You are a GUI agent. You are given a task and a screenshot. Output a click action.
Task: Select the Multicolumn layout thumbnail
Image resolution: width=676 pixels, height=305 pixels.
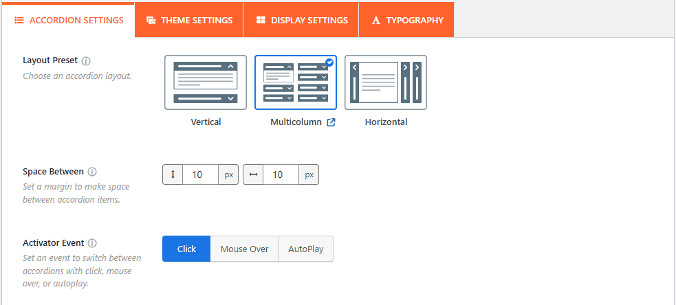click(x=296, y=83)
